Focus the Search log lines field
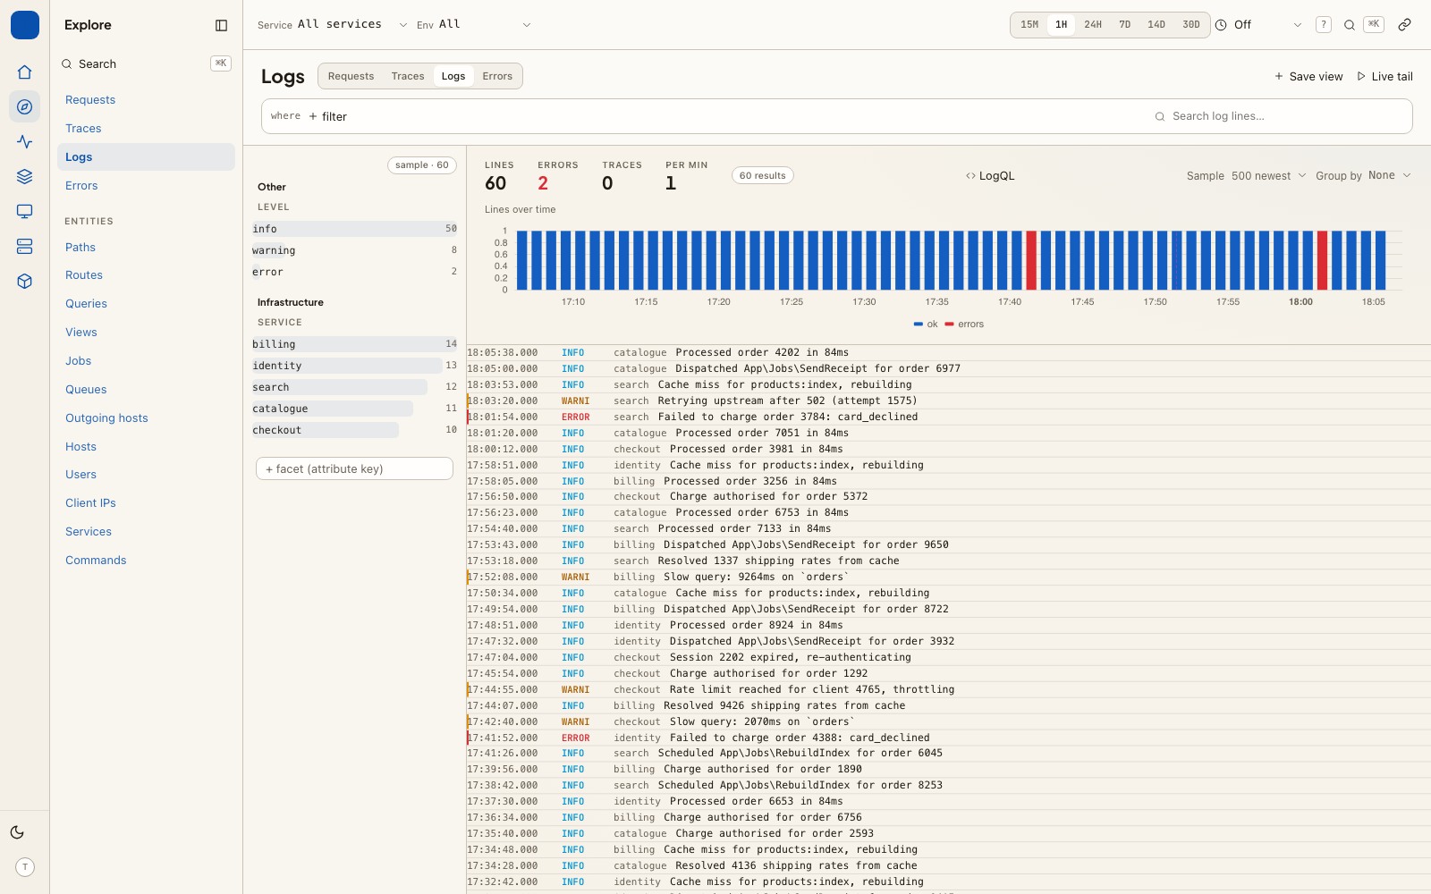The width and height of the screenshot is (1431, 894). [x=1279, y=116]
